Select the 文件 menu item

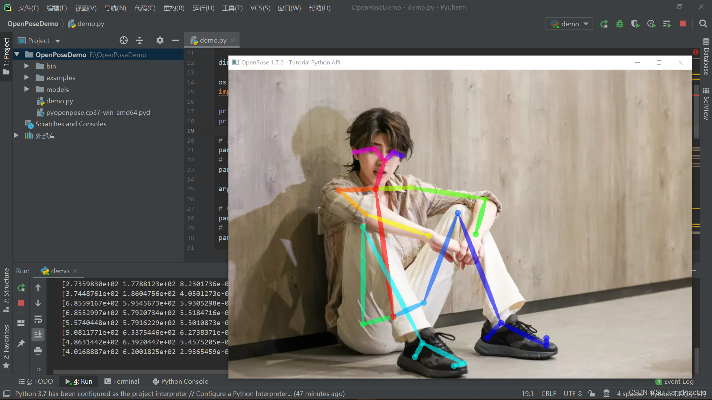tap(27, 7)
